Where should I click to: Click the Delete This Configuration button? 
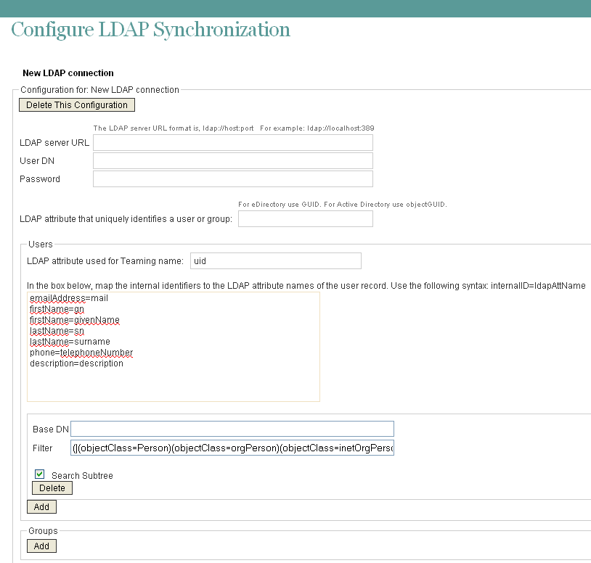(x=76, y=104)
